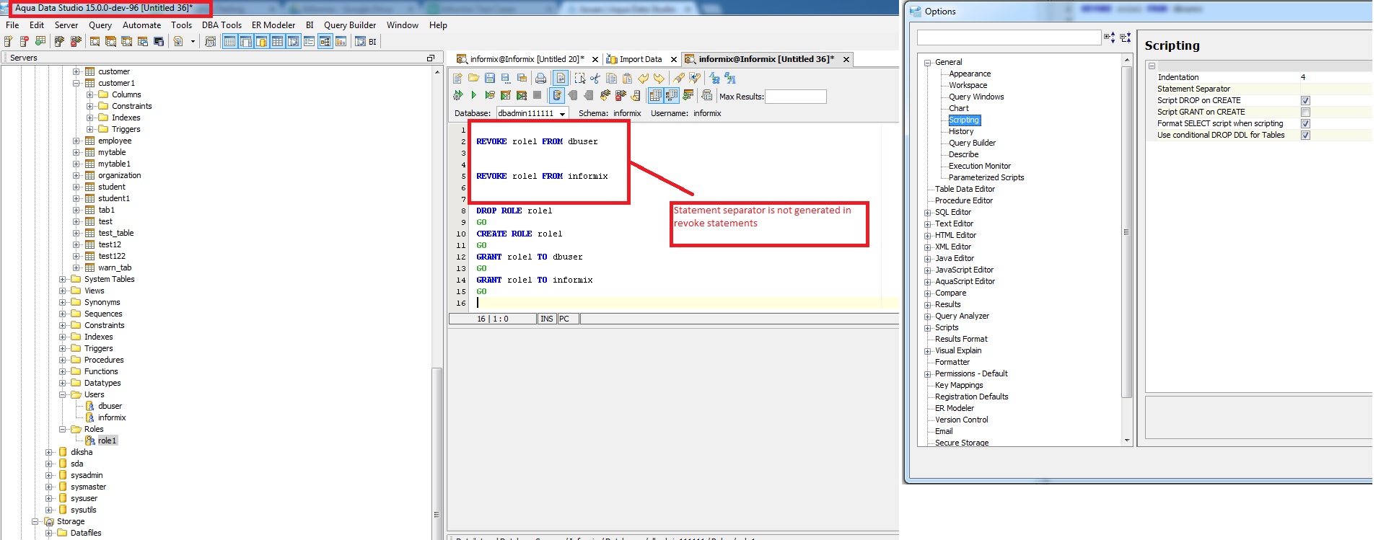This screenshot has width=1381, height=540.
Task: Click the Save As icon in editor toolbar
Action: point(506,78)
